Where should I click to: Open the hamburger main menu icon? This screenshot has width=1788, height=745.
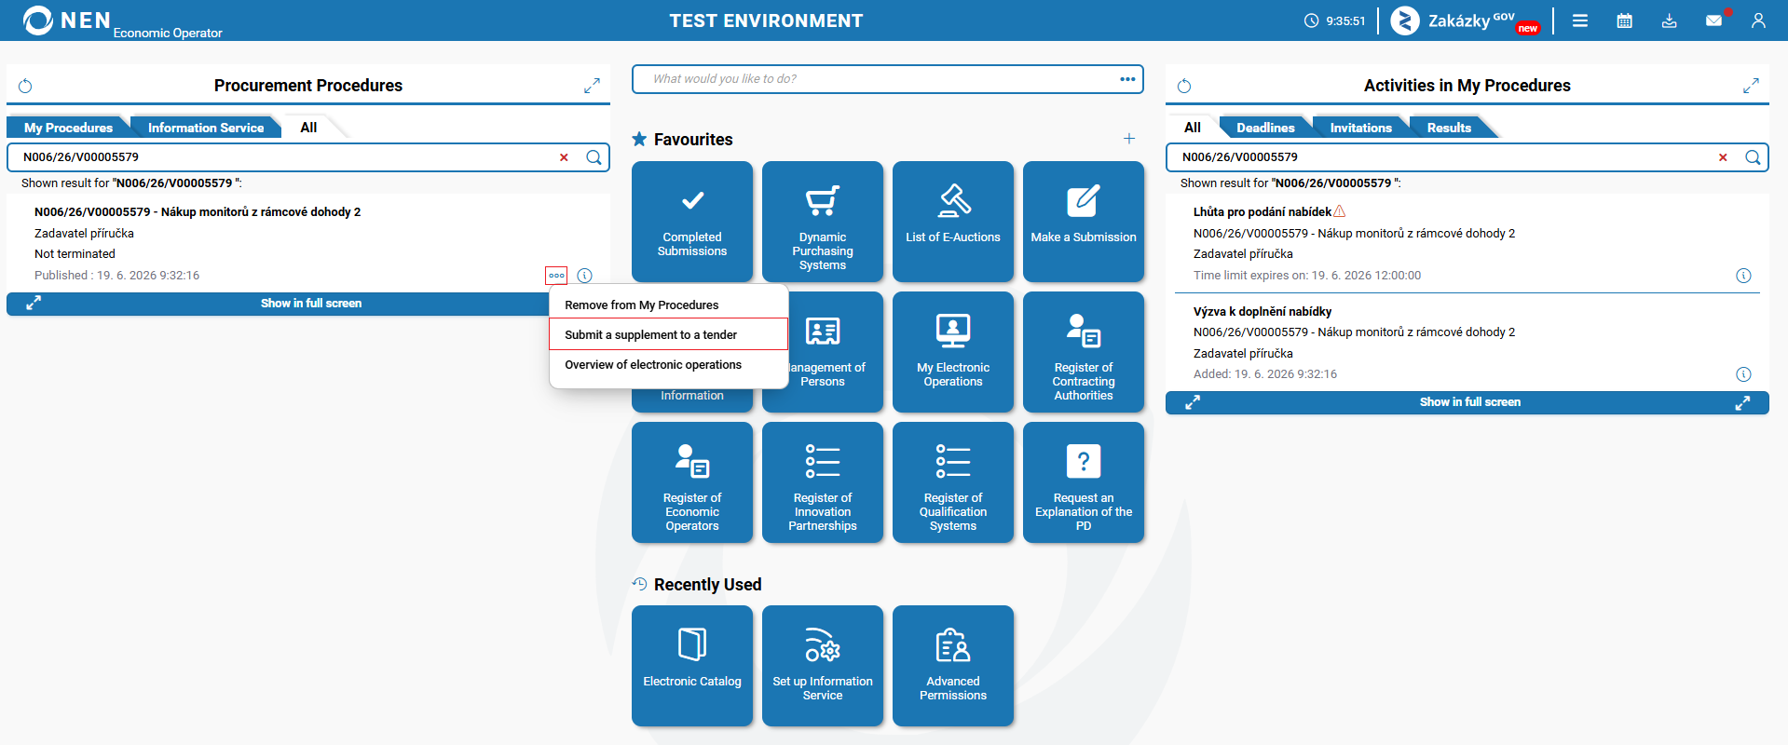[x=1580, y=20]
